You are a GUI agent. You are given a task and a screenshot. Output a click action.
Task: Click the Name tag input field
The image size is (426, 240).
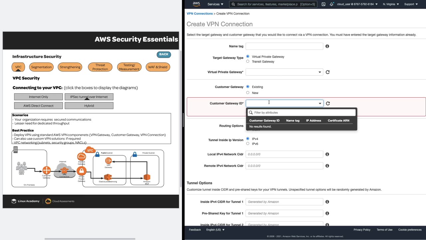tap(284, 46)
